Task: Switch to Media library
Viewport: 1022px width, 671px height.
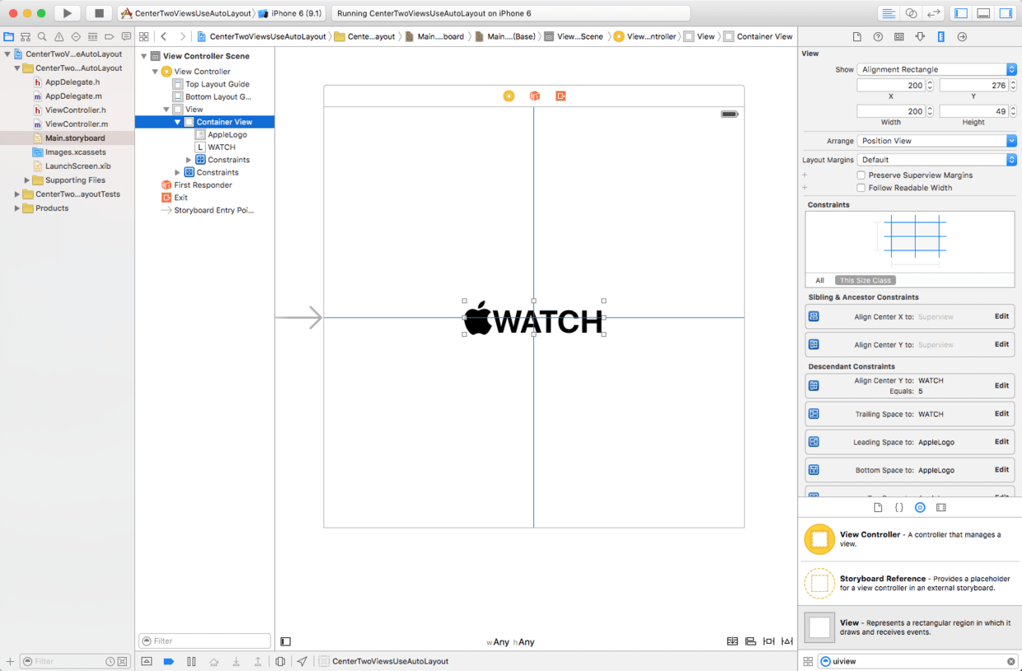Action: [x=941, y=508]
